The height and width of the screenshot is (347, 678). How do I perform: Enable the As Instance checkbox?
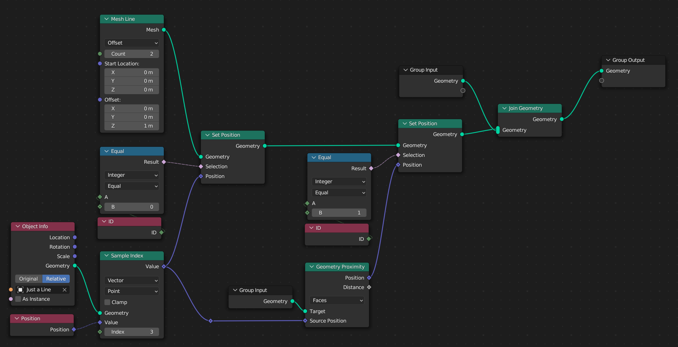click(18, 299)
